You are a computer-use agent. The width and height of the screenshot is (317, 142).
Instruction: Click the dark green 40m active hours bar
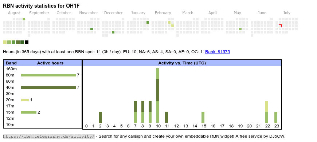click(48, 87)
